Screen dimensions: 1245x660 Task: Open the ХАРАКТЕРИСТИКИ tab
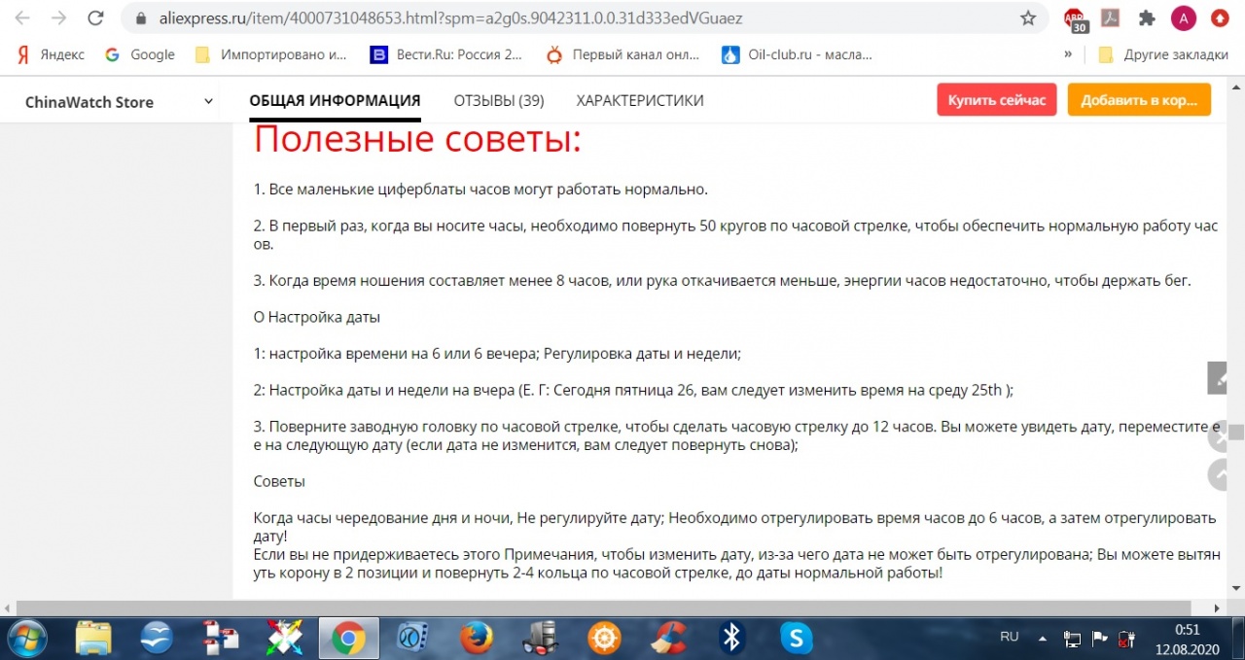tap(639, 101)
